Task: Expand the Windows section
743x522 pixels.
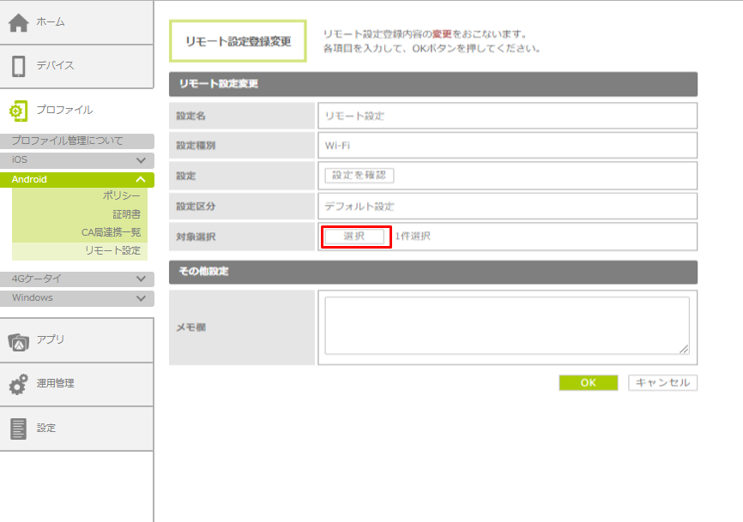Action: pos(141,298)
